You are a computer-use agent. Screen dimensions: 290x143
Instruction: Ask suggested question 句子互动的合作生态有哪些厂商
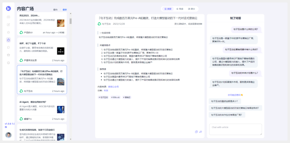tap(227, 115)
